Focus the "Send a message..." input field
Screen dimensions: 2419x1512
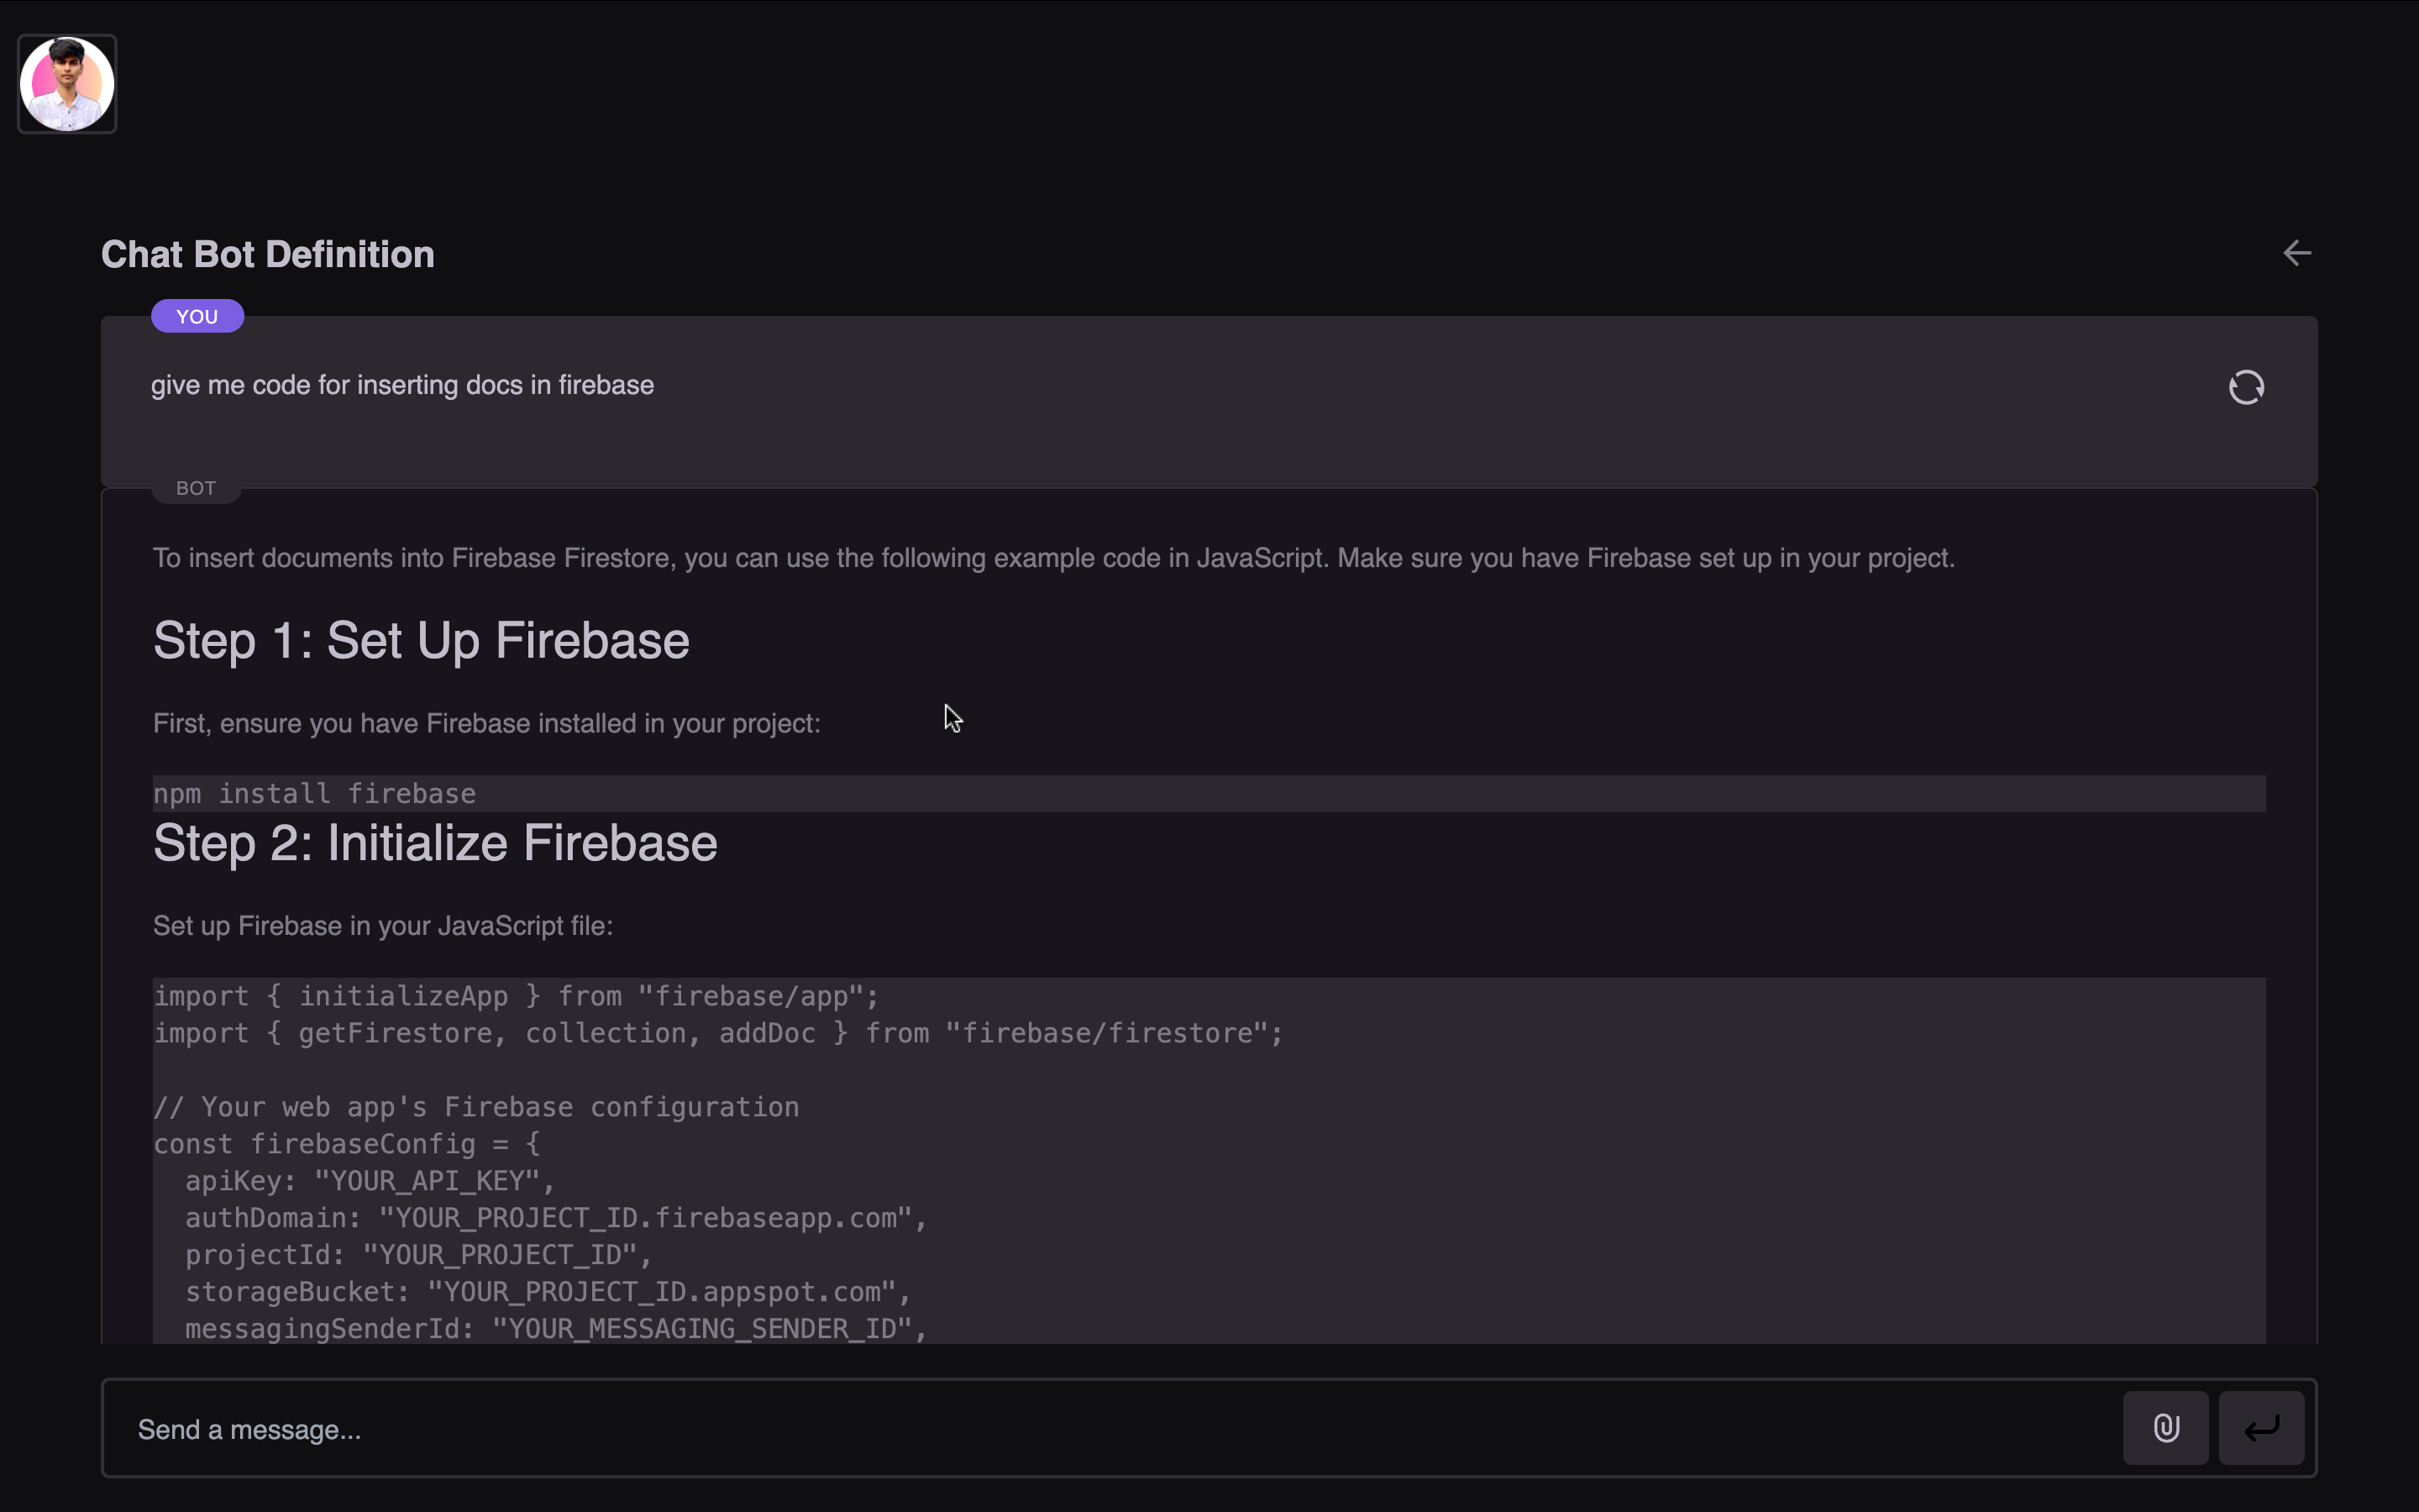(x=1099, y=1429)
